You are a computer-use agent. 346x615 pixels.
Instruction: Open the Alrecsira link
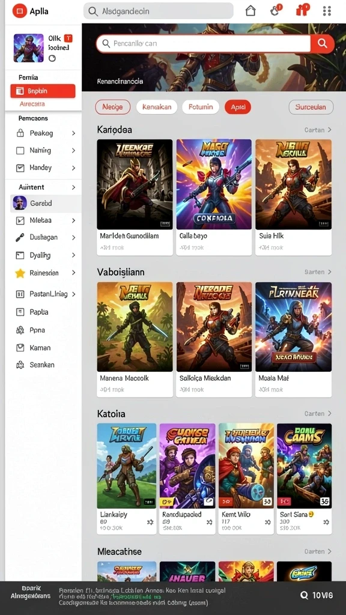32,104
